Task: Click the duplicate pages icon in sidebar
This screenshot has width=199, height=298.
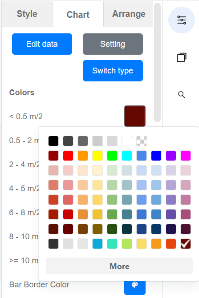Action: (182, 57)
